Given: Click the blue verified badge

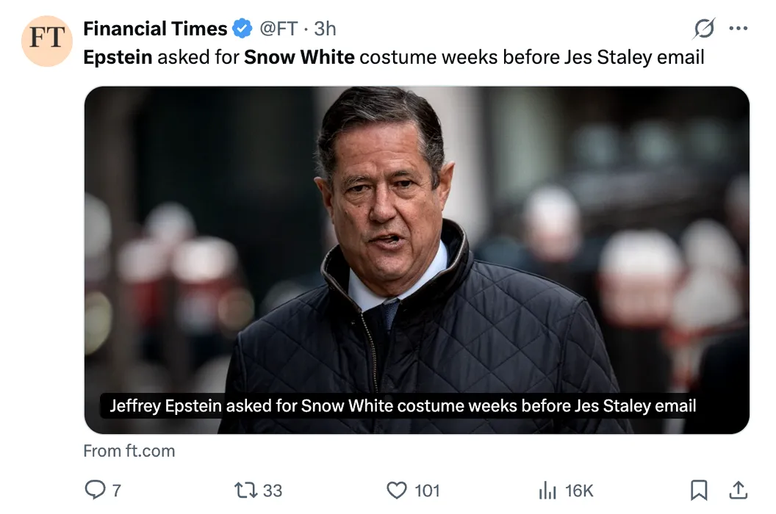Looking at the screenshot, I should [x=242, y=29].
